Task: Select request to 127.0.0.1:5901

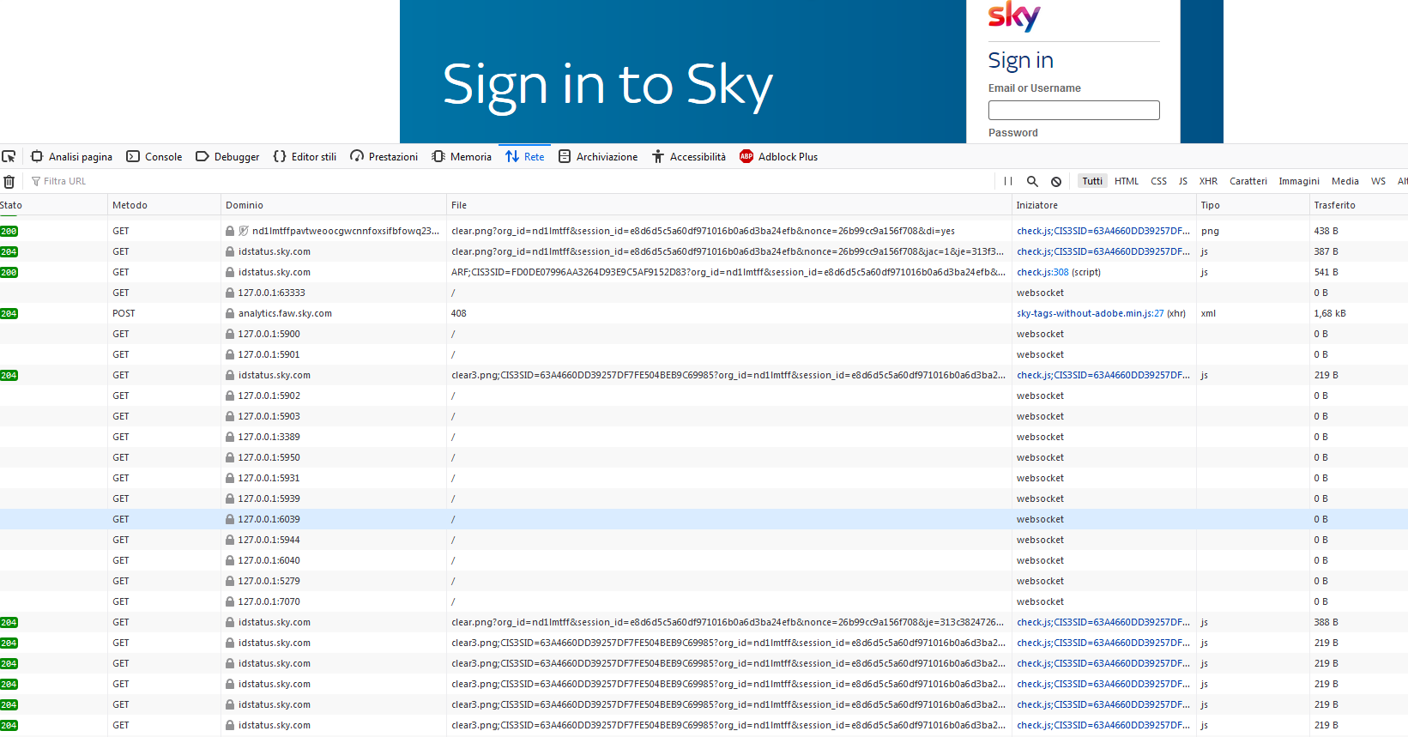Action: tap(704, 354)
